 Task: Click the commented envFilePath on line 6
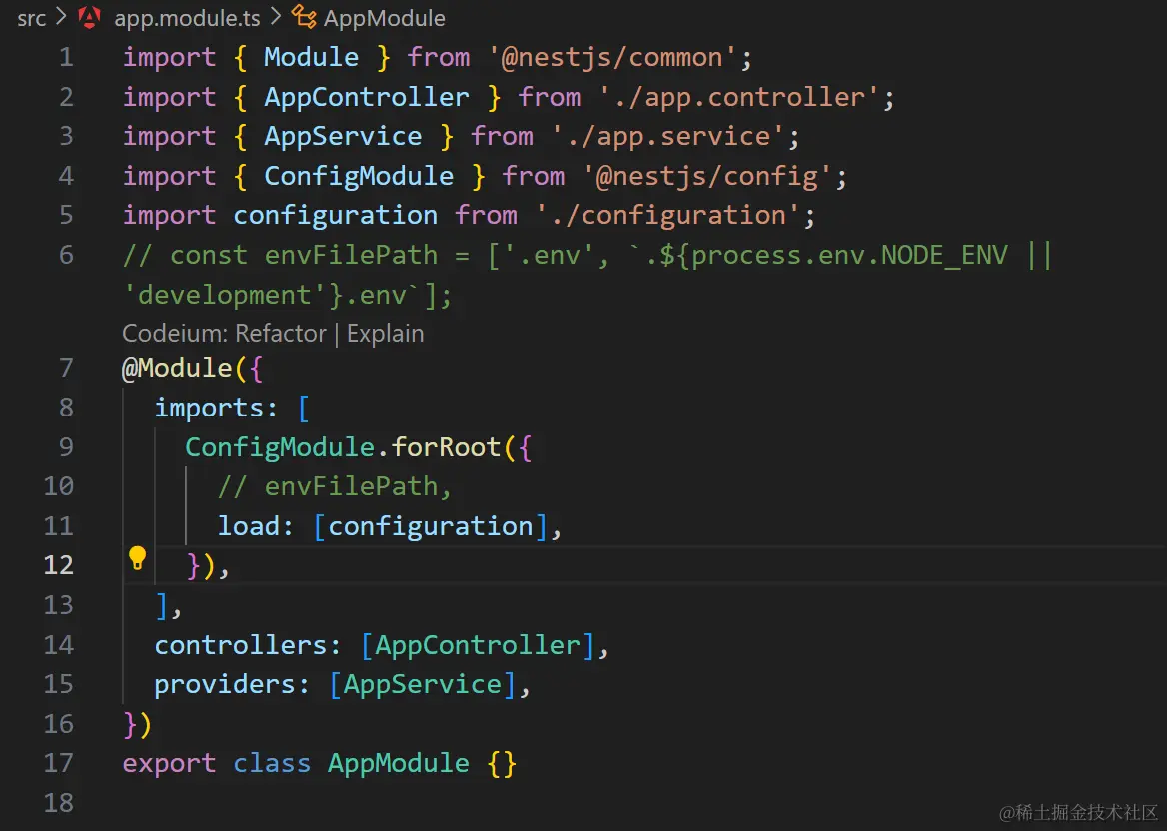coord(351,255)
